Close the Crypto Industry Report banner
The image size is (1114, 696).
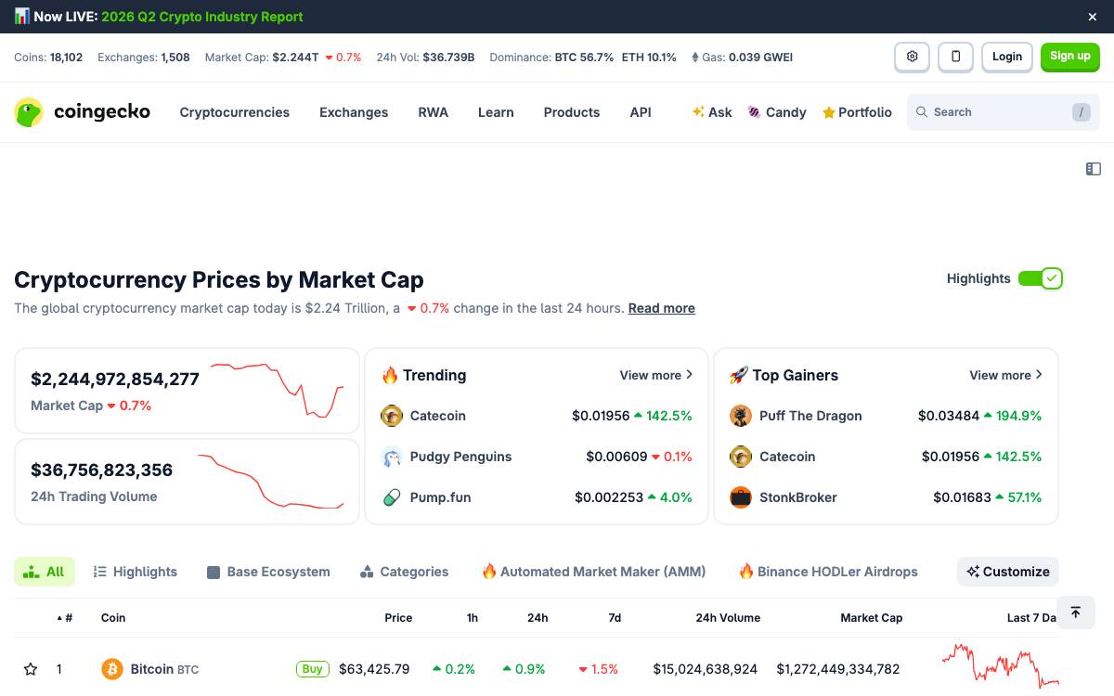(x=1093, y=17)
